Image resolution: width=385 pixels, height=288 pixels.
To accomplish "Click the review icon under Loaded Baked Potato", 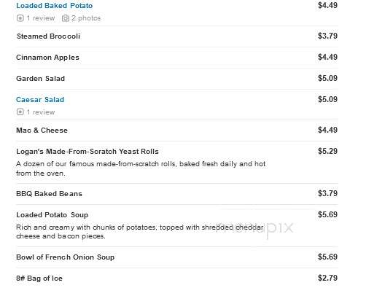I will click(x=20, y=18).
